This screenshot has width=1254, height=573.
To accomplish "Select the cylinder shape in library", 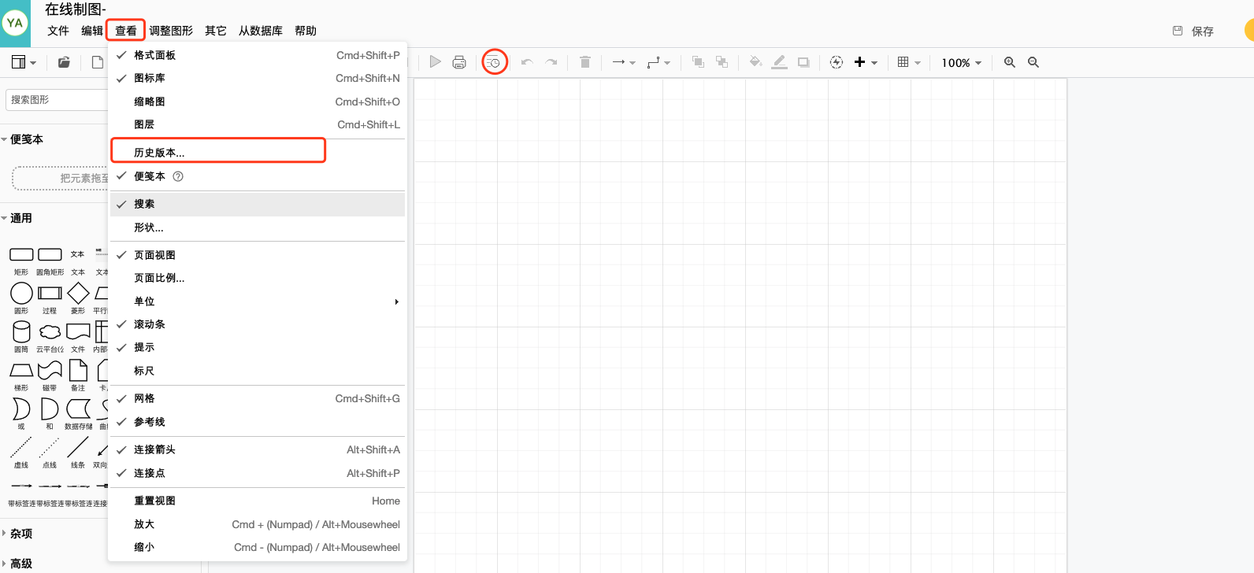I will pyautogui.click(x=21, y=331).
